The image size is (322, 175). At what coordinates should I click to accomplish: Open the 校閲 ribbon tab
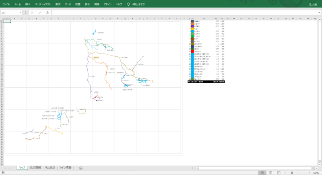pos(78,4)
